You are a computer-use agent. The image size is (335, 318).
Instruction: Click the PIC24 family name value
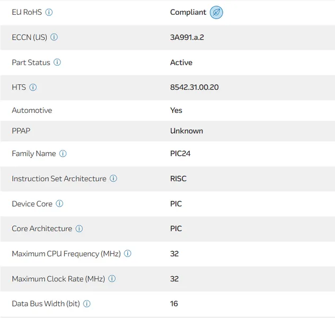180,154
